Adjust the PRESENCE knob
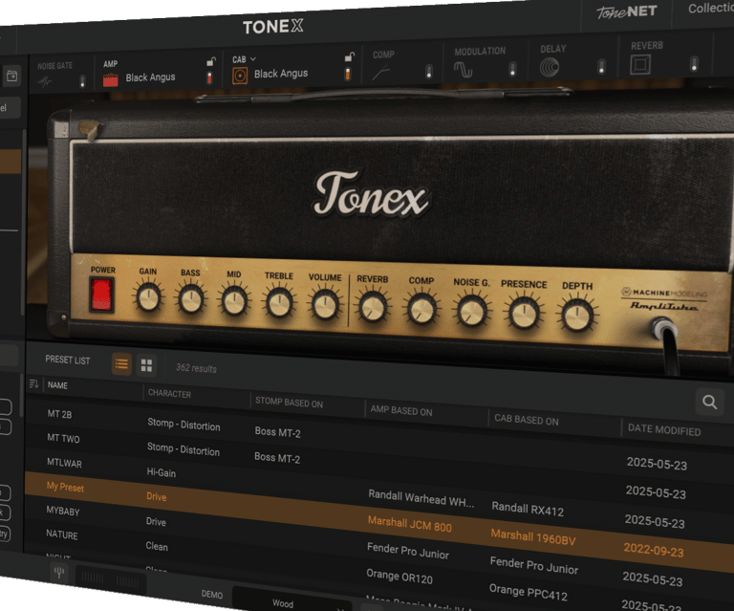The height and width of the screenshot is (611, 734). 525,315
